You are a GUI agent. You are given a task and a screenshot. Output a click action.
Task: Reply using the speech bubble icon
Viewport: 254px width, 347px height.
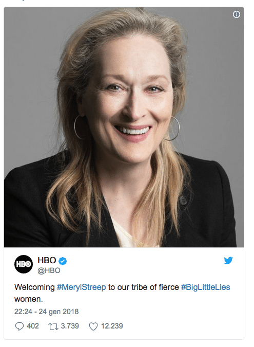tap(19, 326)
